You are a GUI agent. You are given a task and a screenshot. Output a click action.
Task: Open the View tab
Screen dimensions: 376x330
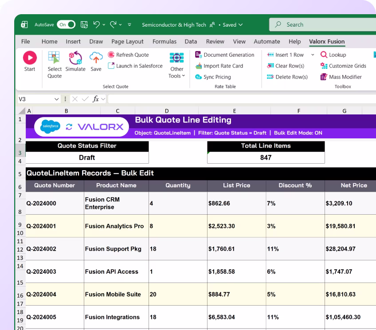(239, 42)
